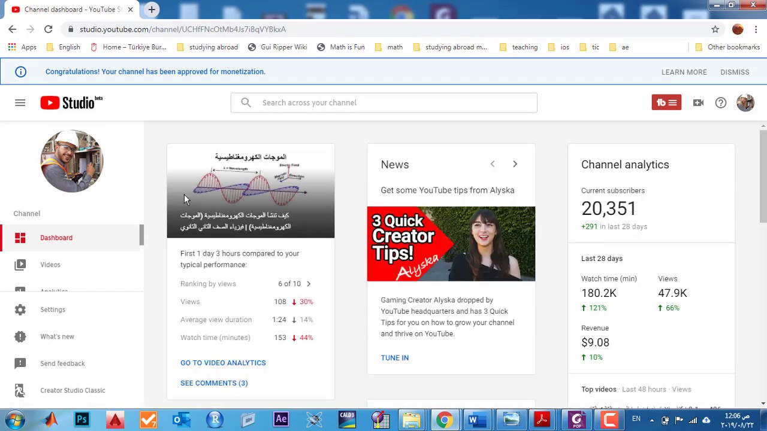Open the help question mark icon

[721, 103]
